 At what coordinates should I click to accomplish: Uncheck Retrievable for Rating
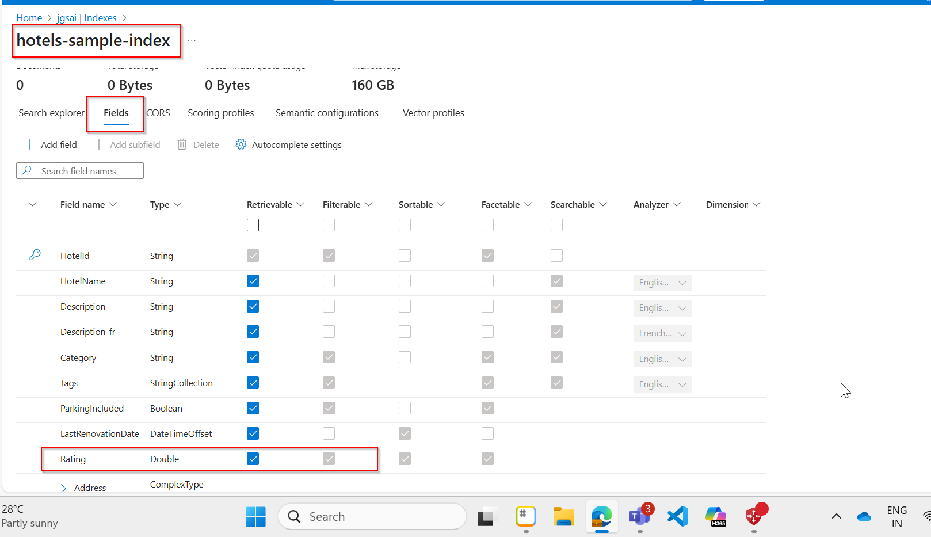point(253,459)
